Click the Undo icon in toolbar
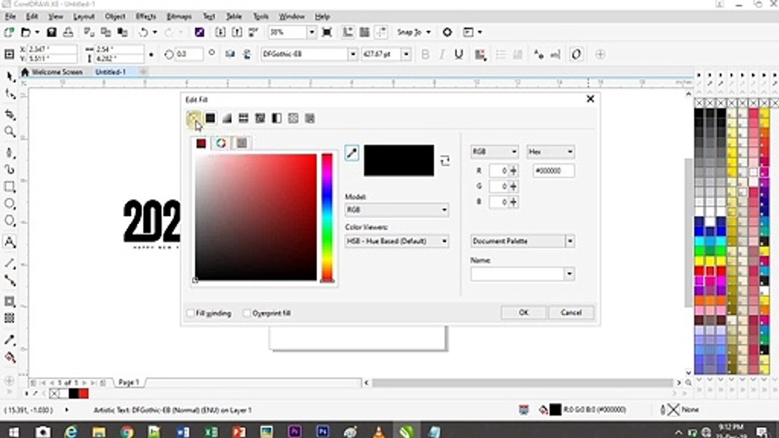 pyautogui.click(x=143, y=32)
